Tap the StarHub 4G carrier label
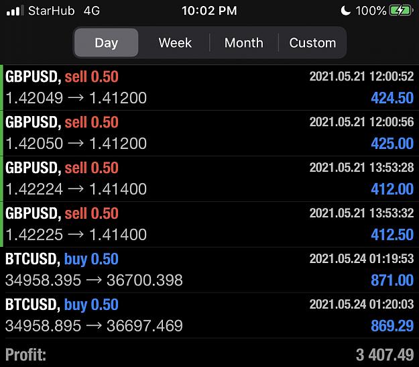The image size is (419, 367). coord(64,11)
